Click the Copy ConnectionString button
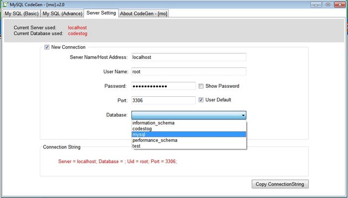 point(280,184)
